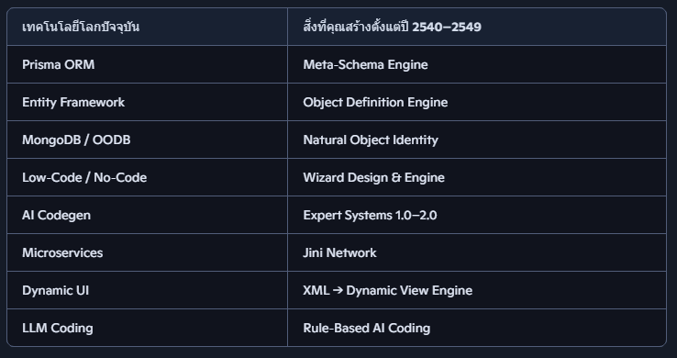Click the AI Codegen cell
This screenshot has height=358, width=677.
pos(147,215)
